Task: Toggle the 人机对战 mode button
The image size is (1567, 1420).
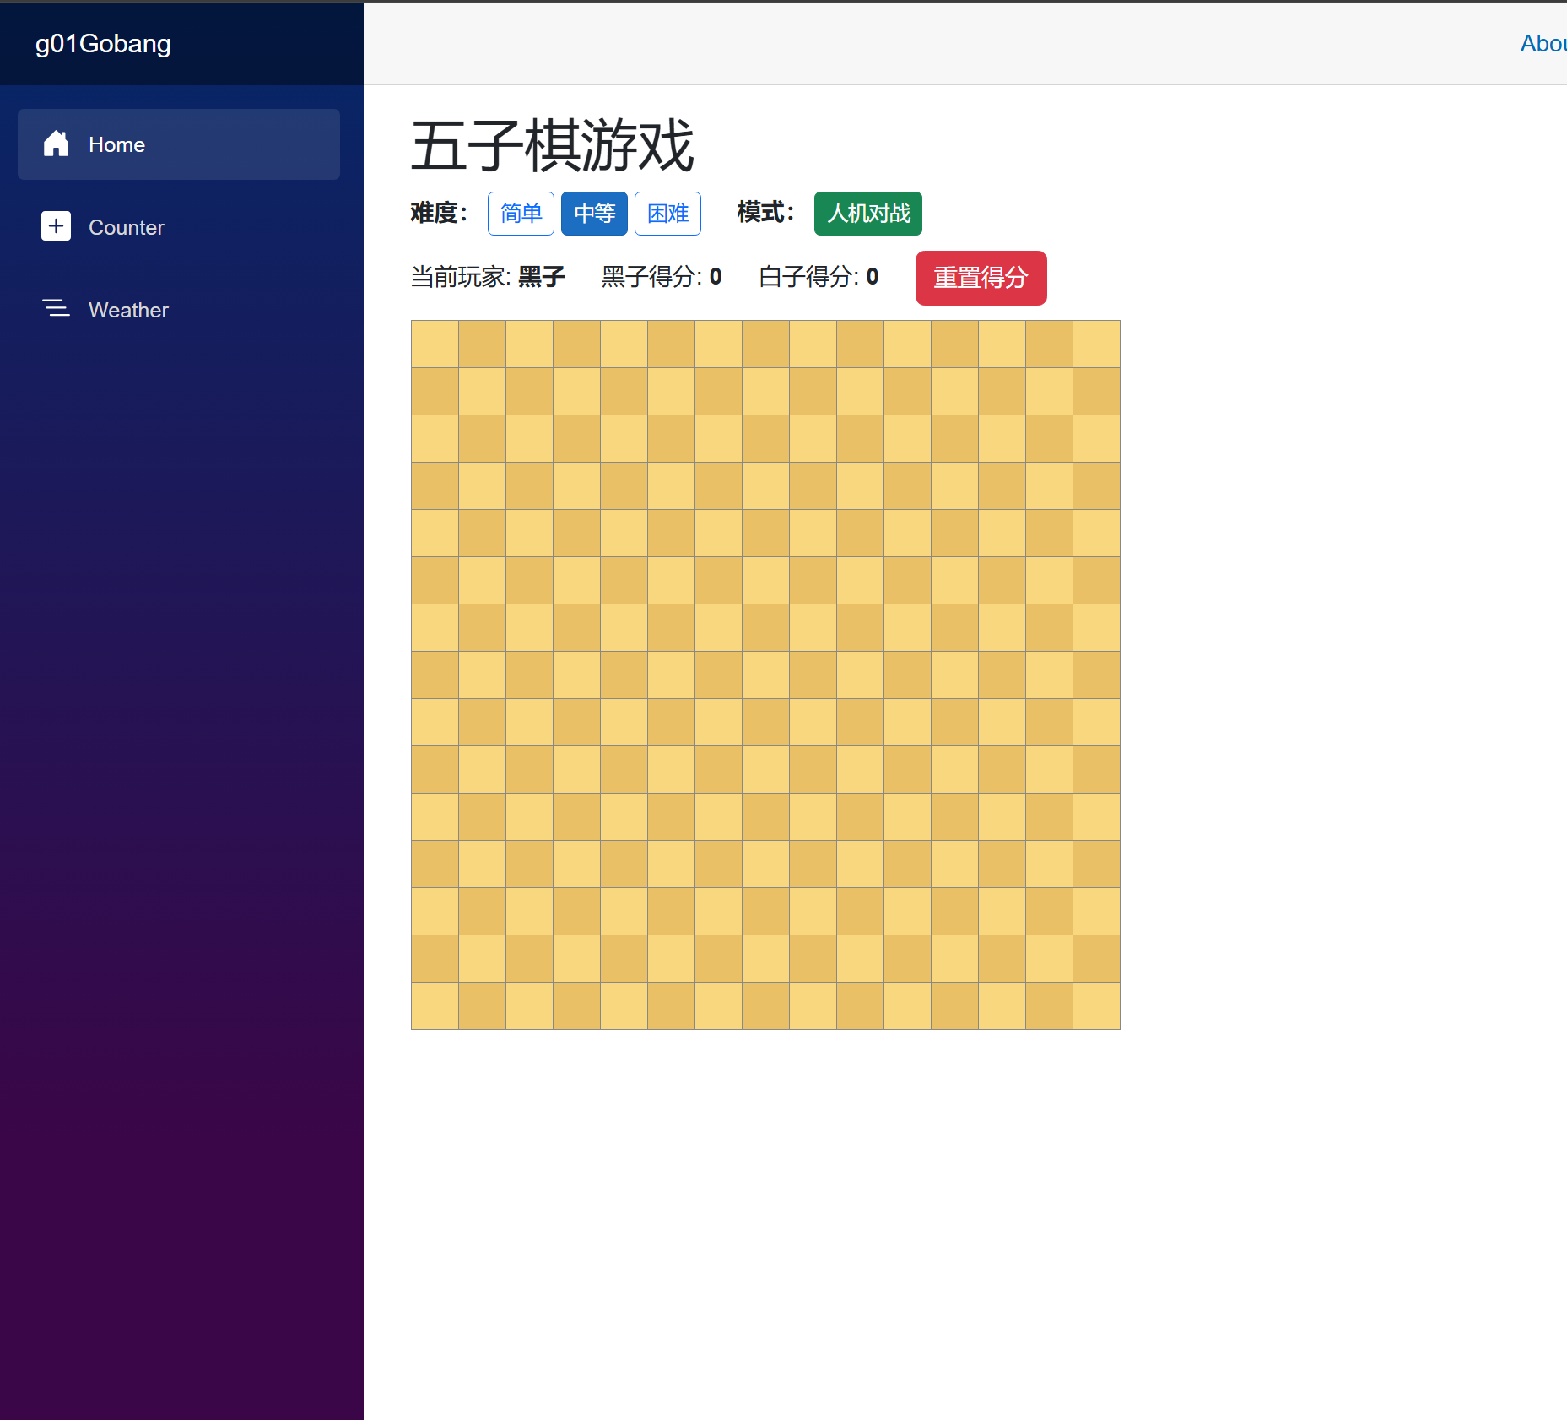Action: (x=867, y=214)
